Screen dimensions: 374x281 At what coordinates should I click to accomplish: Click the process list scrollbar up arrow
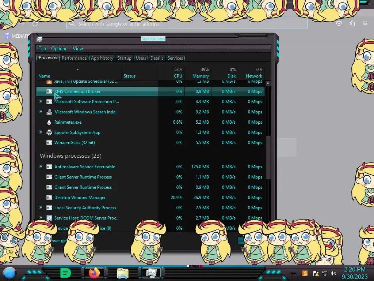(268, 83)
